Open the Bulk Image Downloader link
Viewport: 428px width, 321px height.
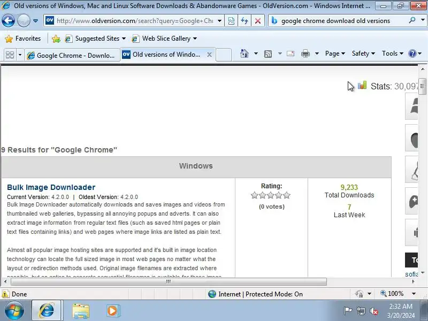point(51,187)
